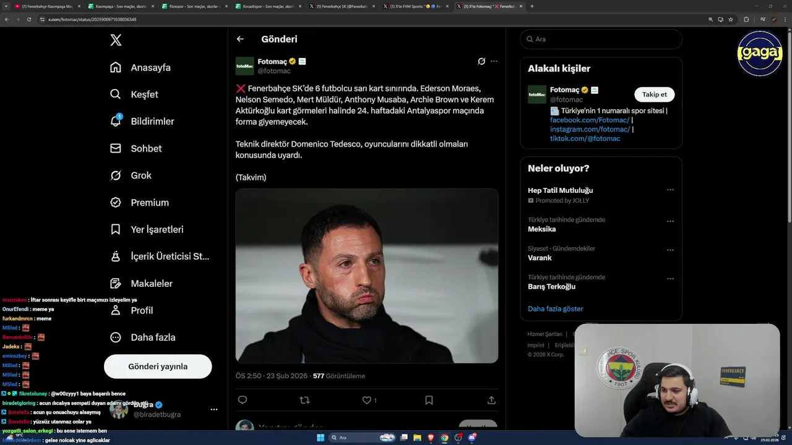Viewport: 792px width, 445px height.
Task: Open Tedesco photo in post
Action: pyautogui.click(x=366, y=276)
